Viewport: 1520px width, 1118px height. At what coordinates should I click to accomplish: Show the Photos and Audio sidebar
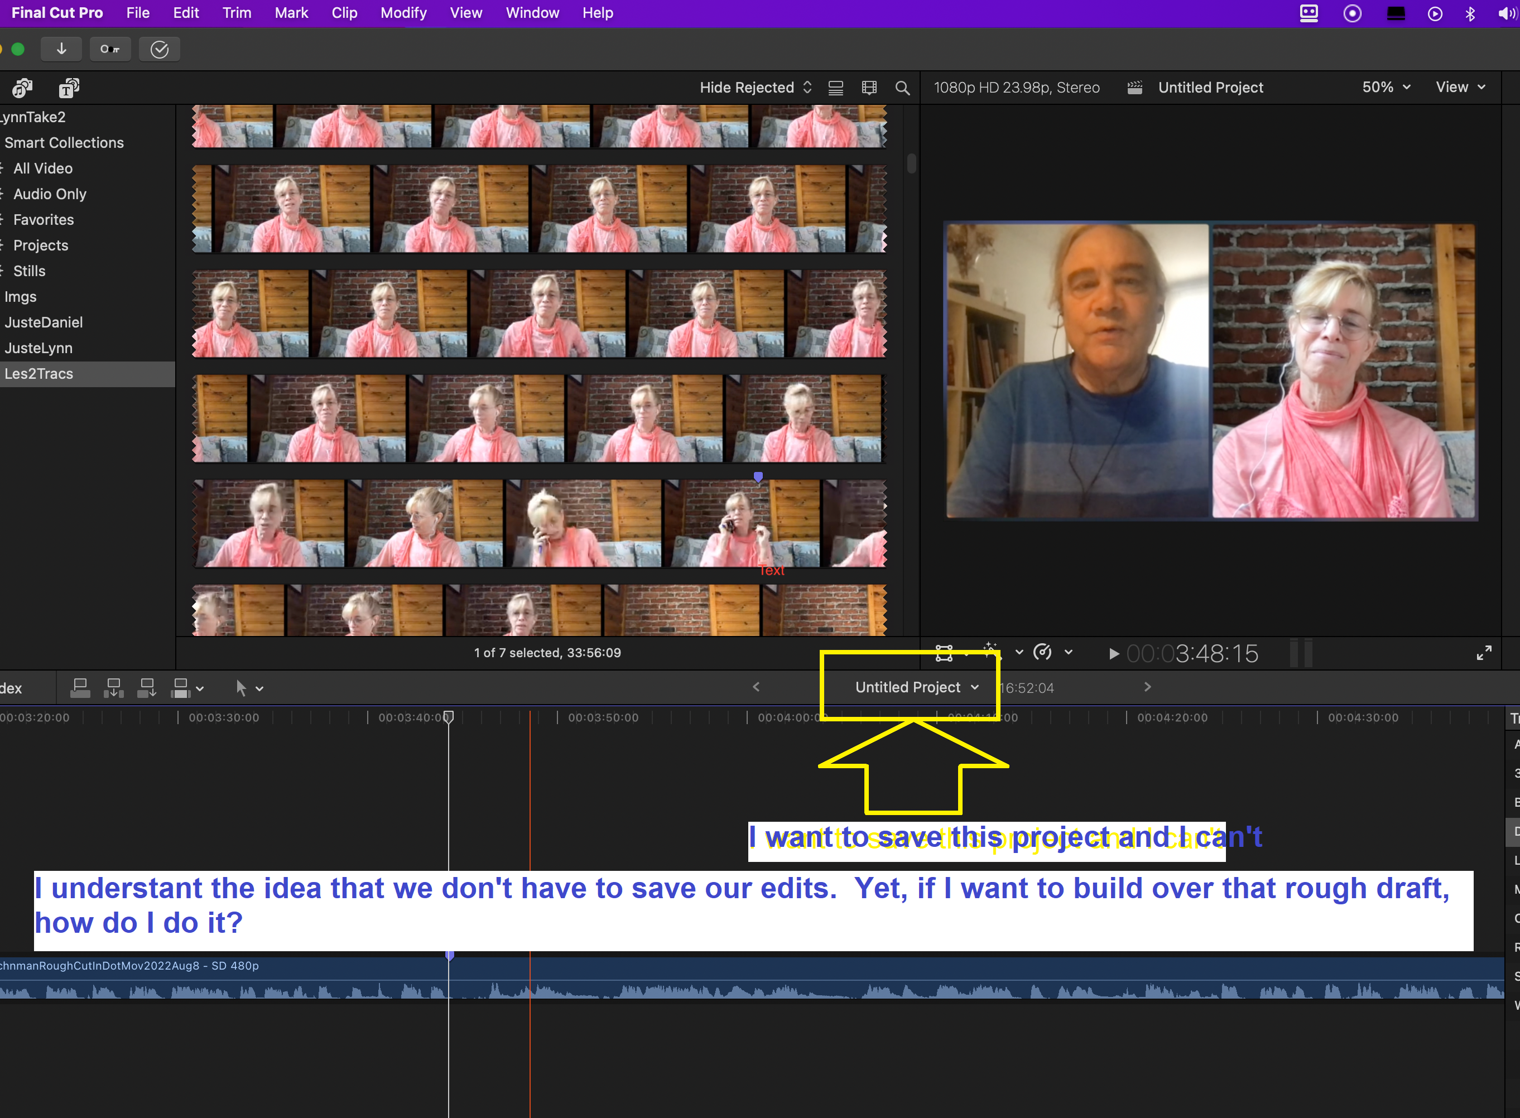coord(22,88)
